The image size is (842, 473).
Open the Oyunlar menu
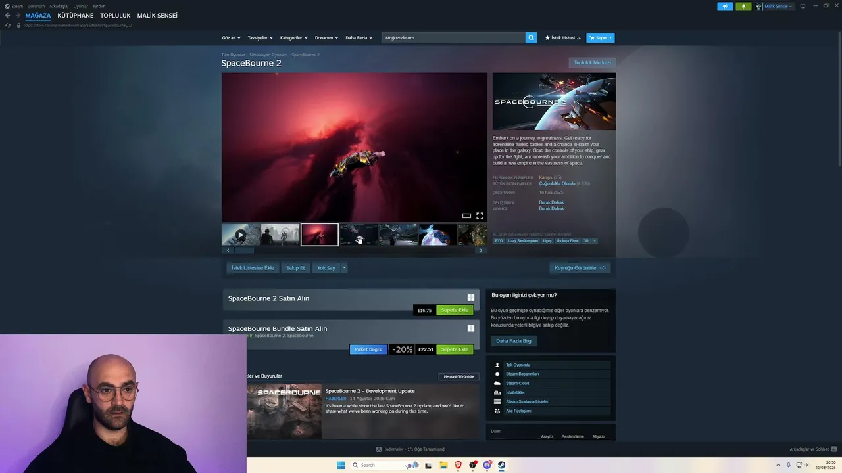click(81, 6)
